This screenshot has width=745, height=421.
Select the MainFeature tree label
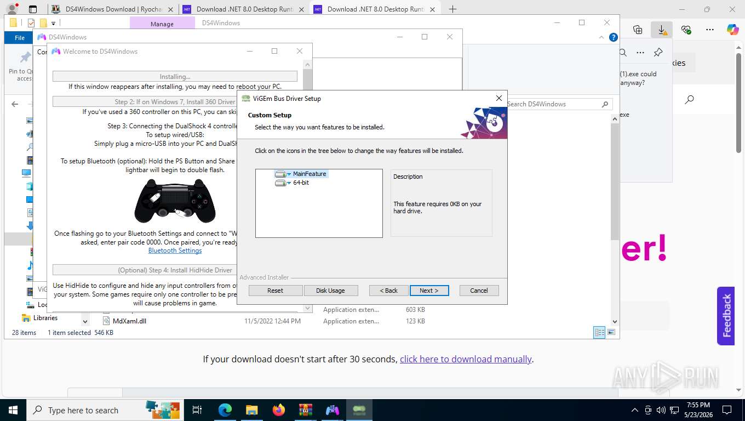point(310,174)
